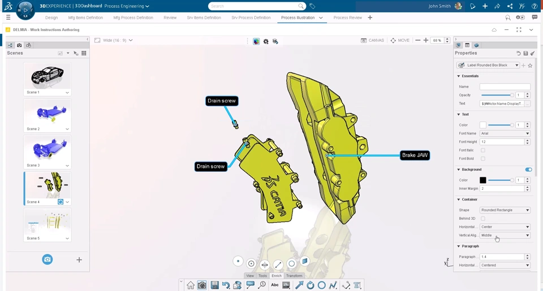Click the John Smith user name
543x291 pixels.
point(439,6)
